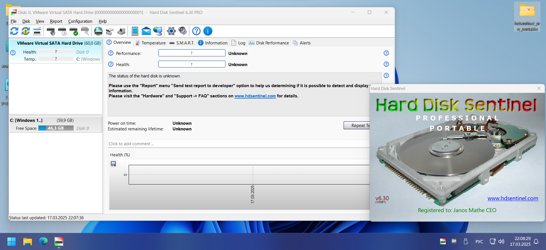Screen dimensions: 546x250
Task: Click the help icon next to Health label
Action: tap(111, 64)
